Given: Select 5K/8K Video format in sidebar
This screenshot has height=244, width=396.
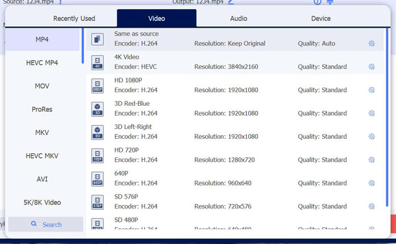Looking at the screenshot, I should pyautogui.click(x=42, y=203).
